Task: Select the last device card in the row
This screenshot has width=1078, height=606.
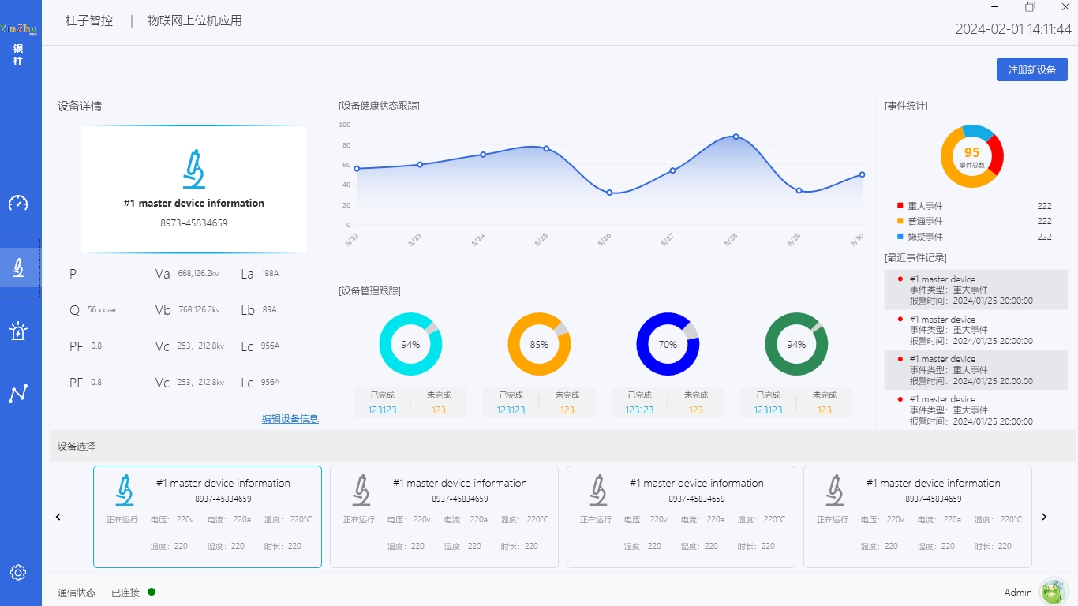Action: [917, 517]
